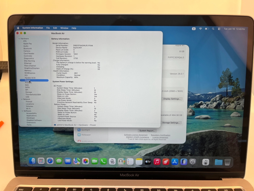Viewport: 254px width, 191px height.
Task: Click the System Report button
Action: pos(147,131)
